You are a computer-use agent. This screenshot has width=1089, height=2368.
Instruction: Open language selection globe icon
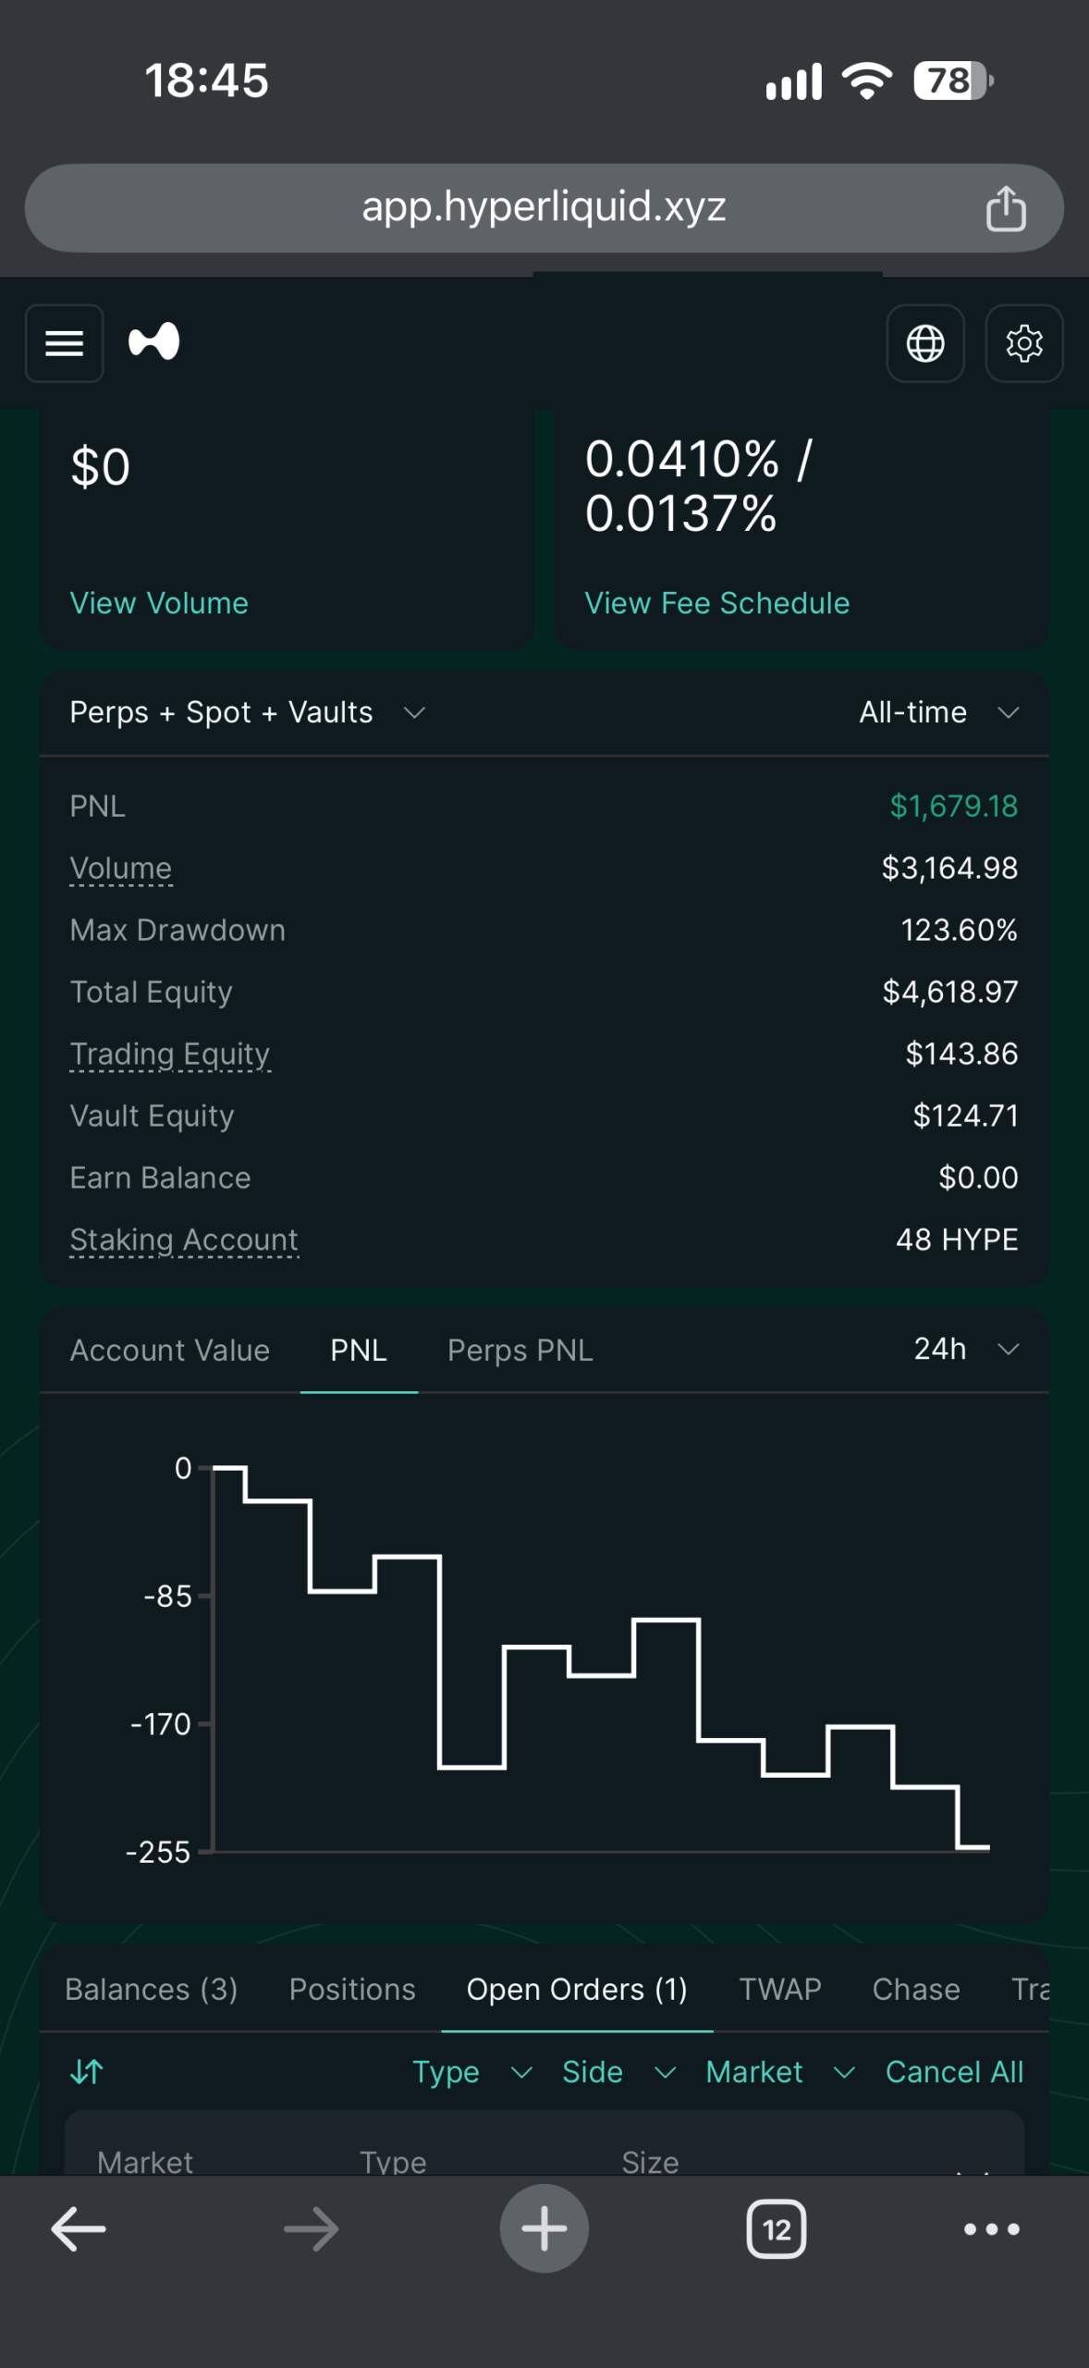[x=925, y=343]
